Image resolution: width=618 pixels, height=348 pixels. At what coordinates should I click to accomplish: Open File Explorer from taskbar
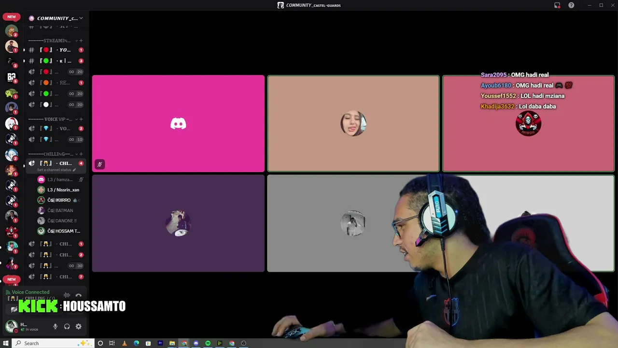[x=172, y=343]
